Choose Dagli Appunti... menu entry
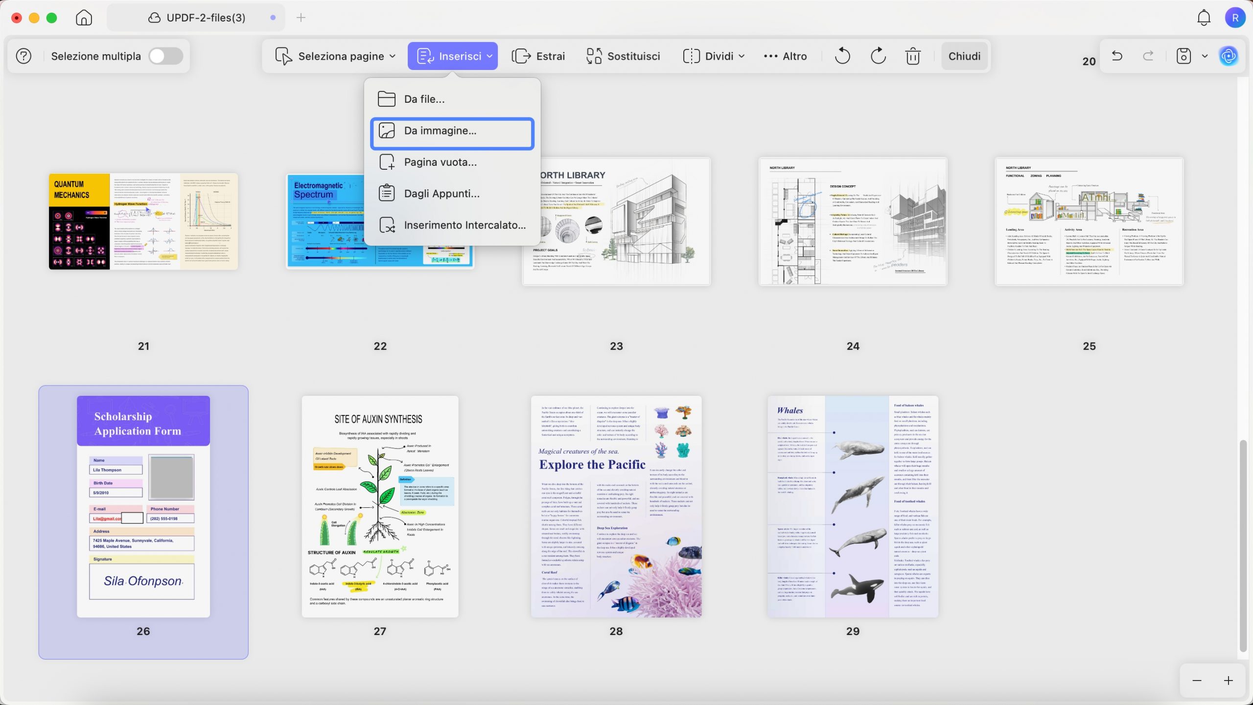Image resolution: width=1253 pixels, height=705 pixels. [x=452, y=194]
